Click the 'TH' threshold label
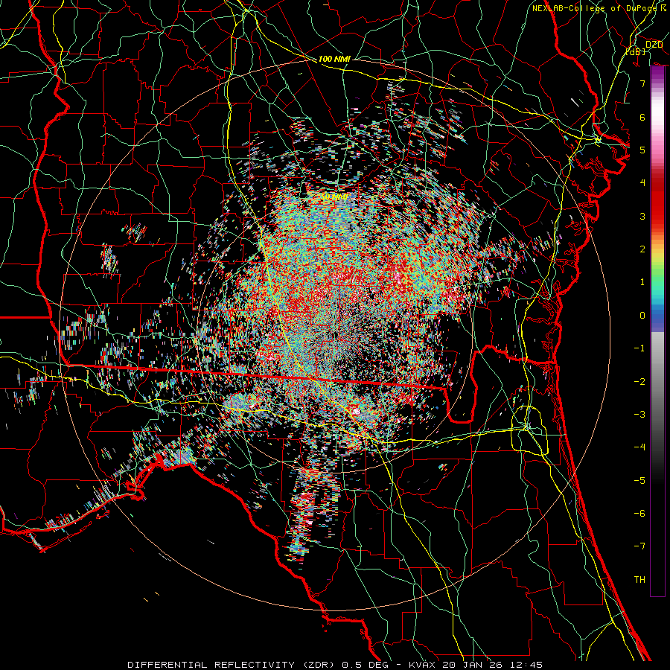The height and width of the screenshot is (670, 670). click(639, 580)
